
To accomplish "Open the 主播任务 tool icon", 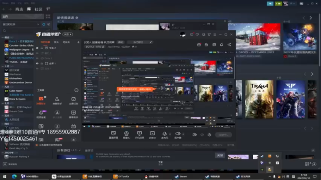I will 73,100.
